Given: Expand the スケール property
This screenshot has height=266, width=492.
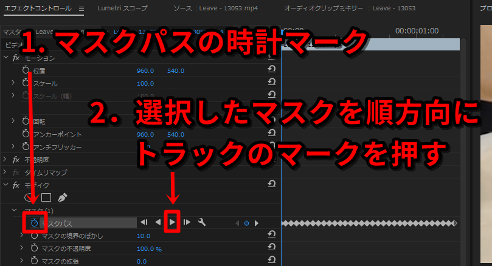Looking at the screenshot, I should pos(13,83).
